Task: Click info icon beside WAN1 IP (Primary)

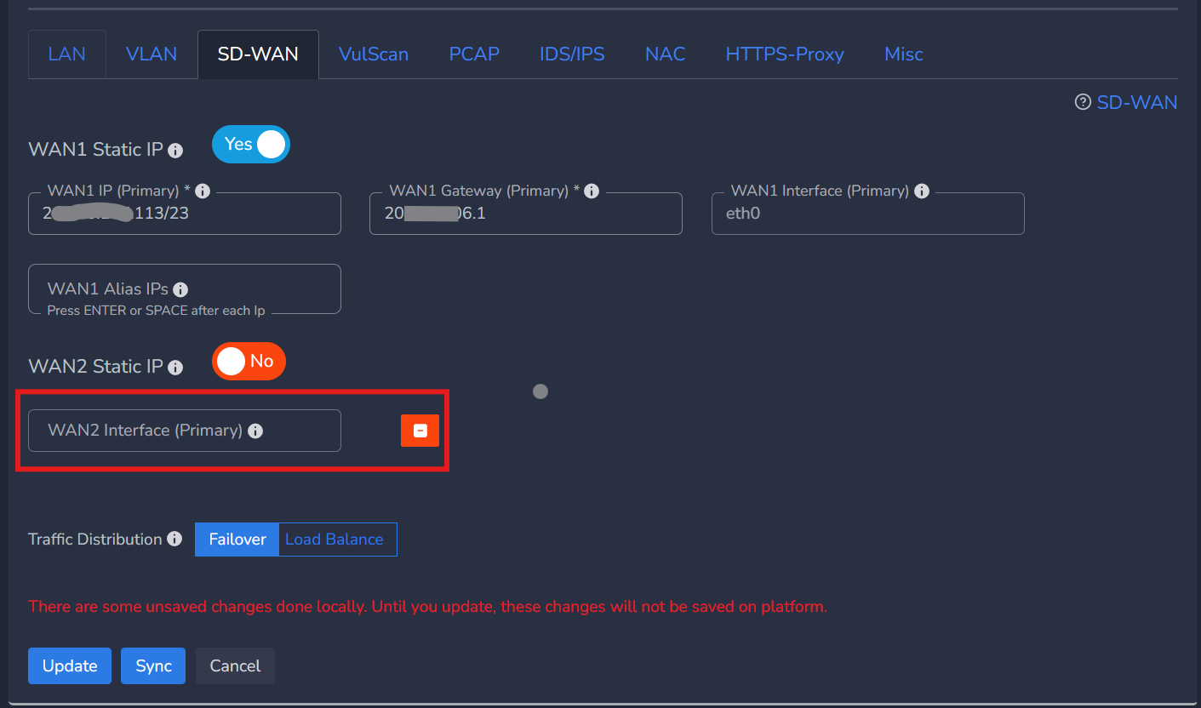Action: tap(203, 191)
